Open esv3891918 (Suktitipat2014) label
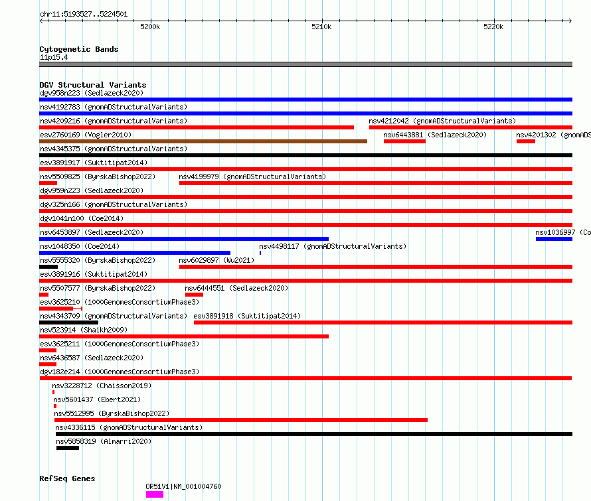Viewport: 591px width, 501px height. (247, 316)
